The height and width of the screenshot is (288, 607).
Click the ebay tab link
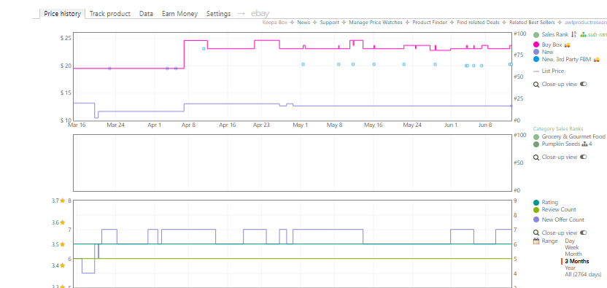[x=260, y=14]
